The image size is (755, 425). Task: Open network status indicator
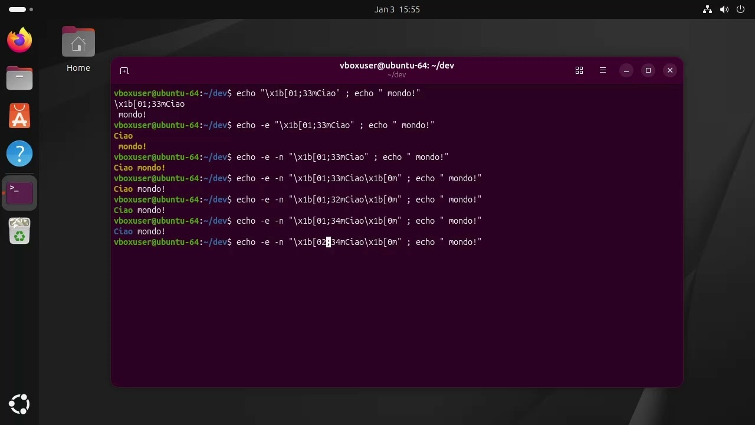[708, 9]
